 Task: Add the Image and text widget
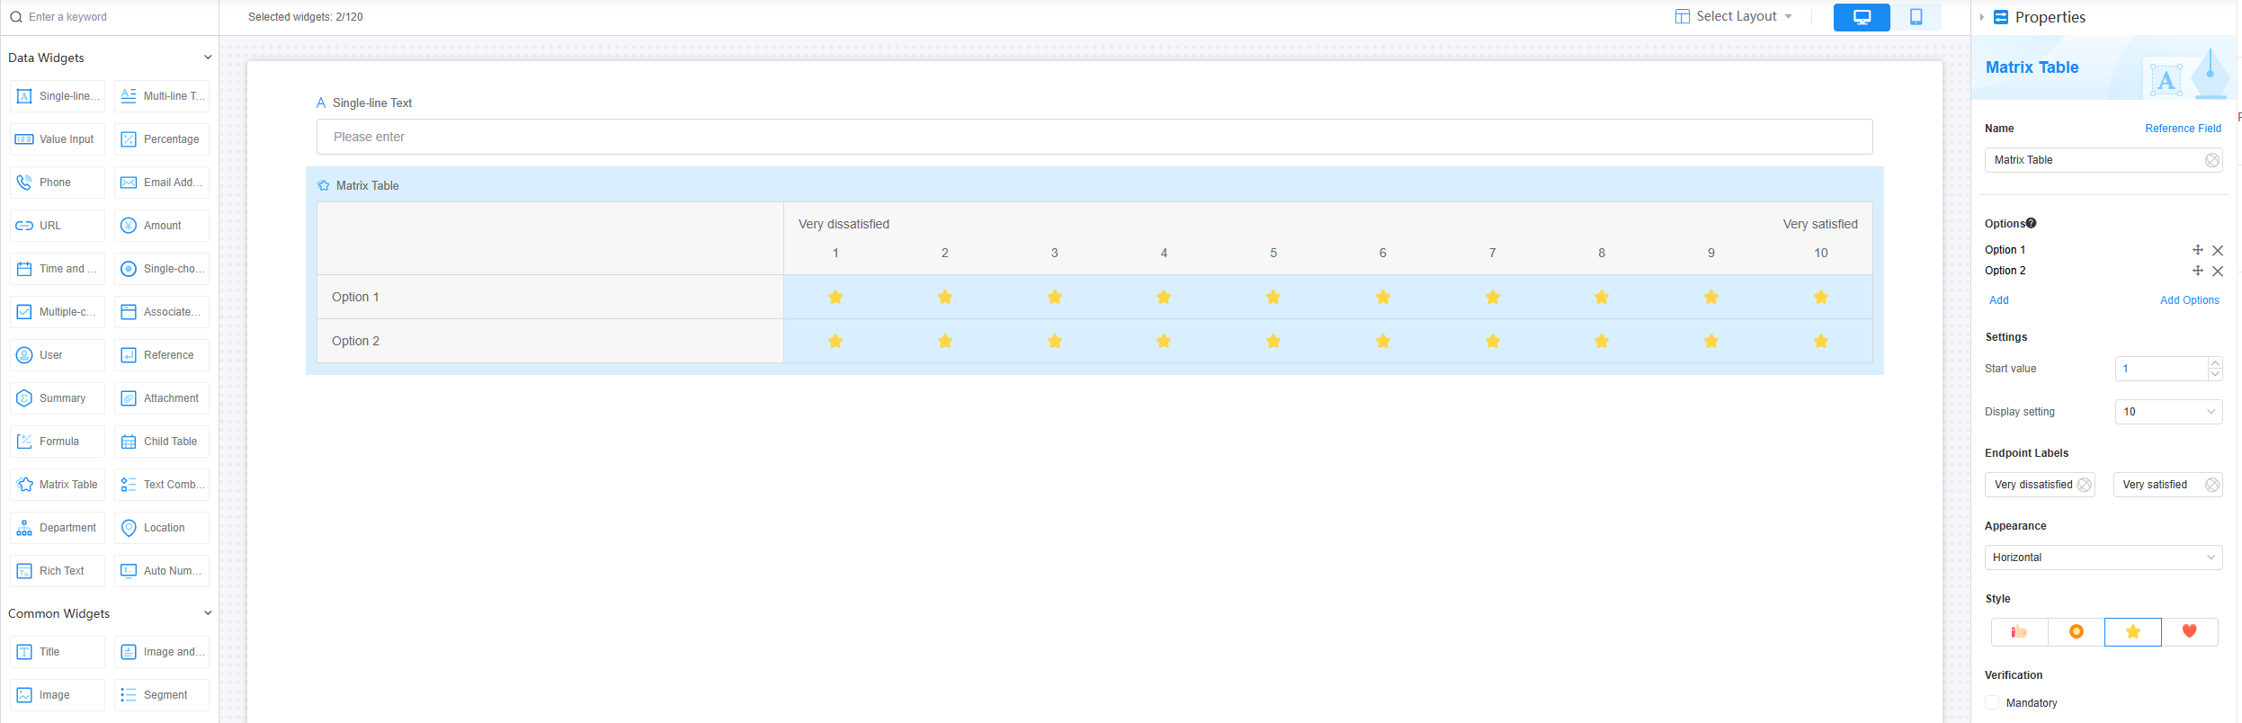162,652
